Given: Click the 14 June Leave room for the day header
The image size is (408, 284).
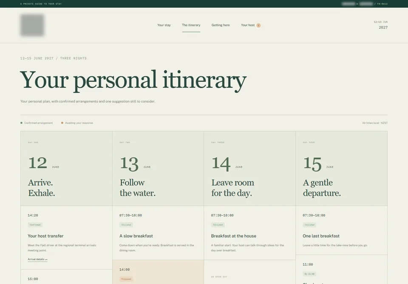Looking at the screenshot, I should [x=249, y=169].
